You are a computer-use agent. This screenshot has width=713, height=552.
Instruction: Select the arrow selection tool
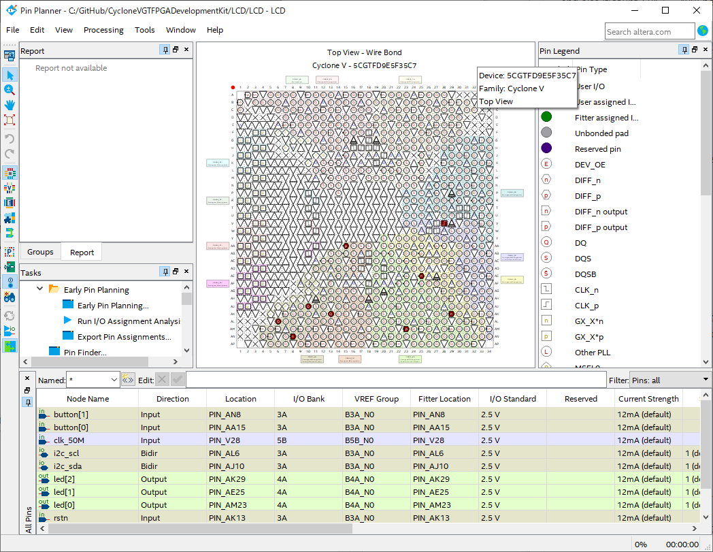pos(10,75)
